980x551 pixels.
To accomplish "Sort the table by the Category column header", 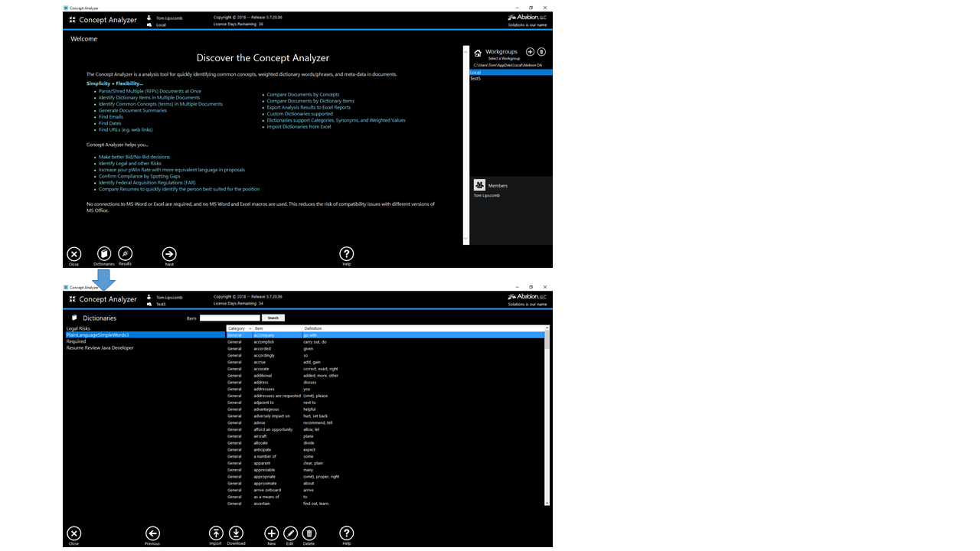I will (x=240, y=328).
